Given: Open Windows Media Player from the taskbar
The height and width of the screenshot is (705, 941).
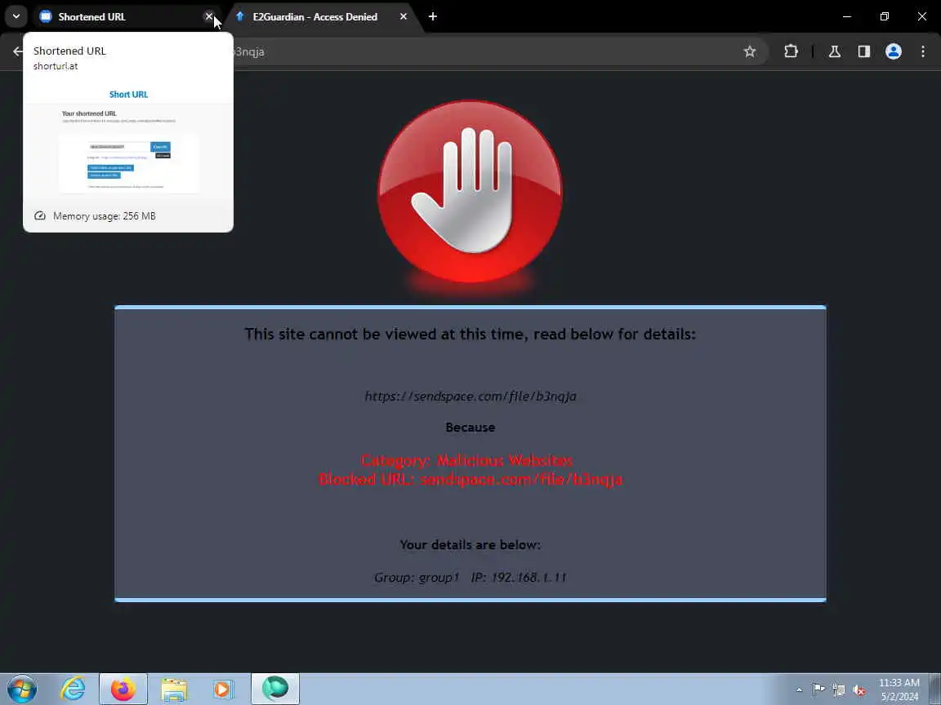Looking at the screenshot, I should pyautogui.click(x=223, y=689).
